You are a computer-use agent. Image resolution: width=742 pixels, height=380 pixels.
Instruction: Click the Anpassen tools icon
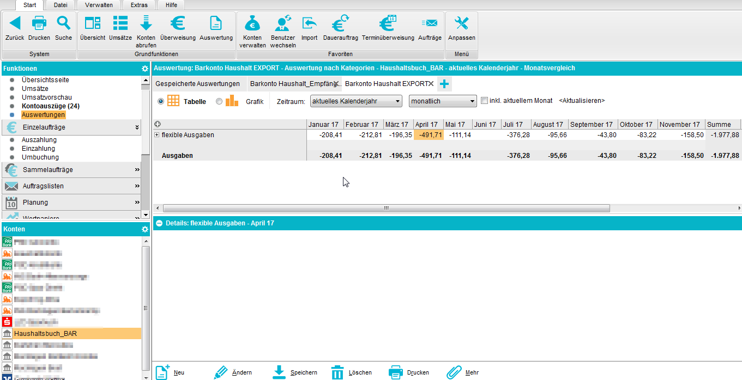(x=462, y=23)
